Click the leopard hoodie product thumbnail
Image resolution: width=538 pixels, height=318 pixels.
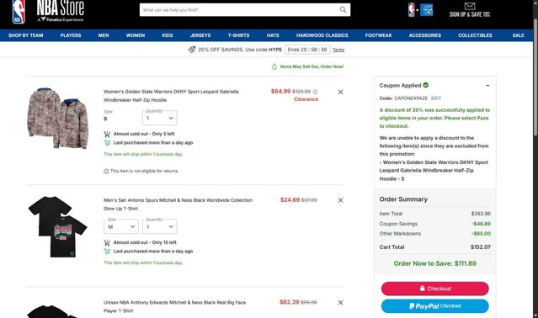(x=58, y=118)
